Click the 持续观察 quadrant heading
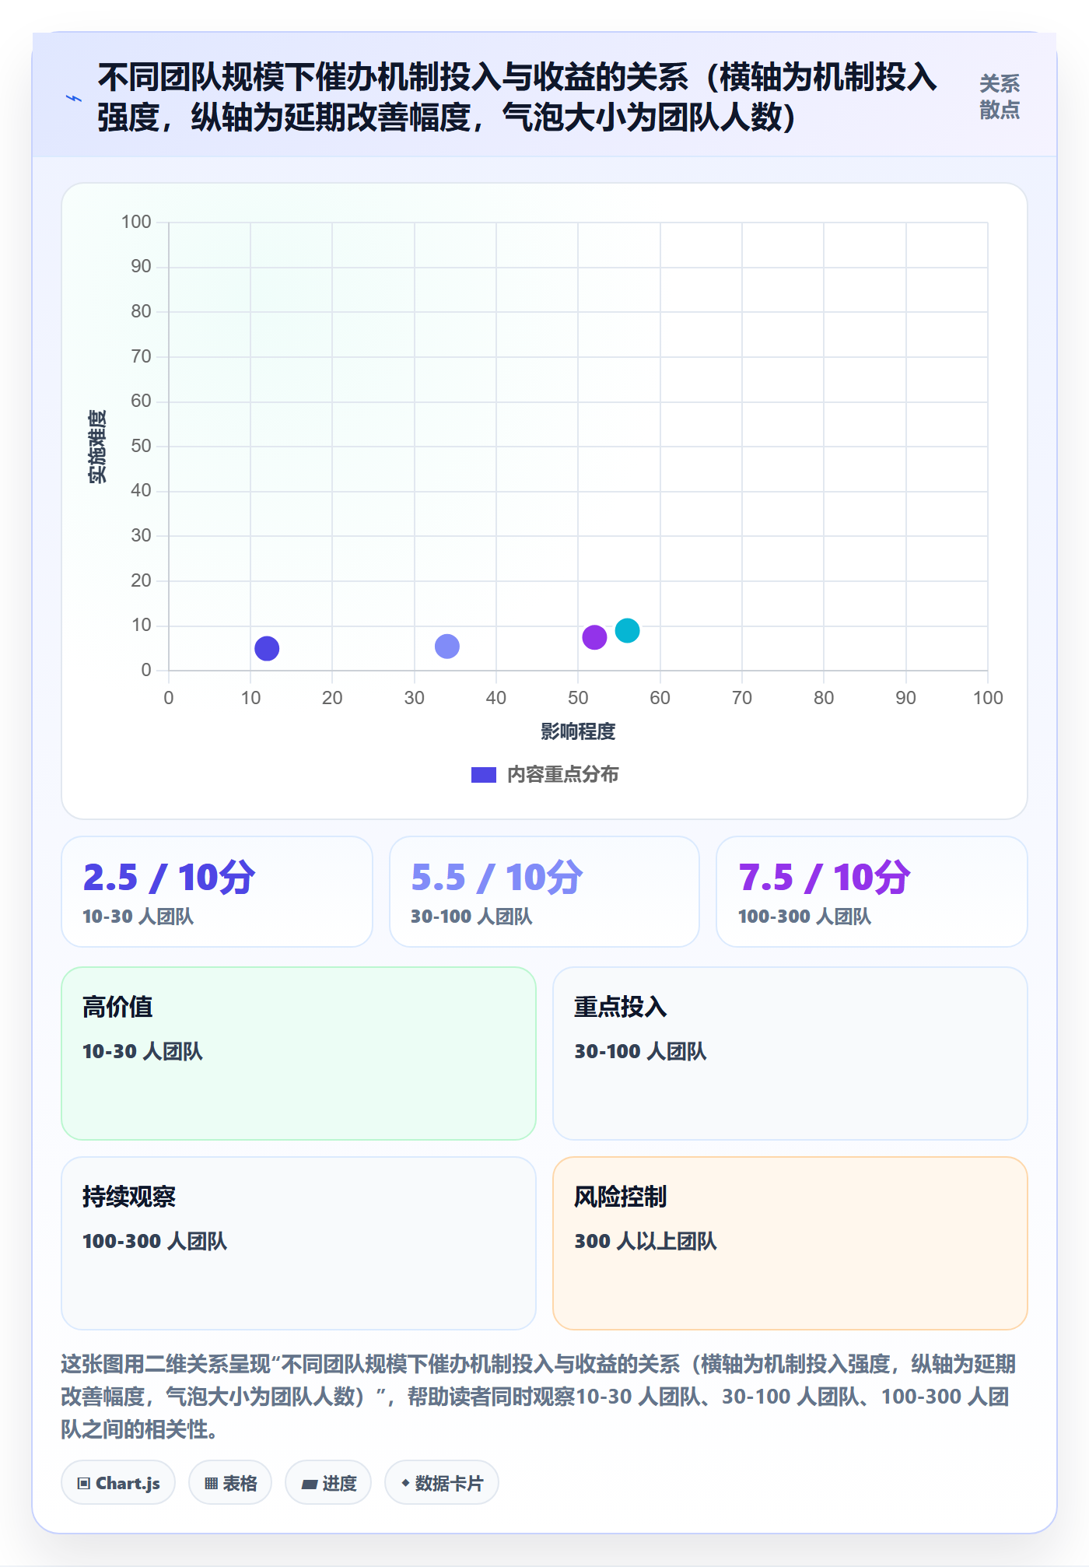This screenshot has height=1567, width=1089. pos(129,1197)
